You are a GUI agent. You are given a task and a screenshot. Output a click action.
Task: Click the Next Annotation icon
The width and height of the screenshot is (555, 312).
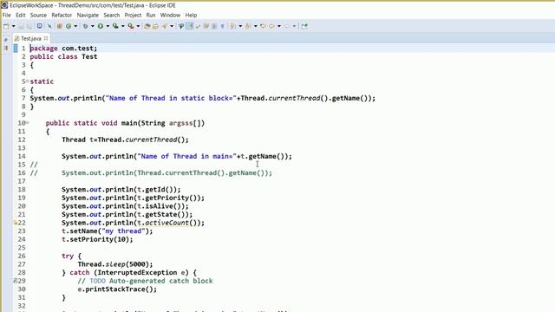(233, 26)
